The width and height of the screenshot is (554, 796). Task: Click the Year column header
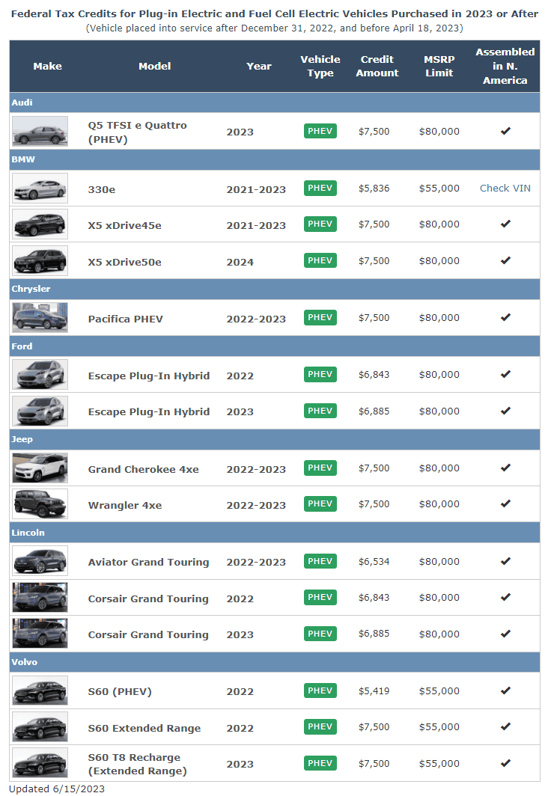tap(259, 66)
